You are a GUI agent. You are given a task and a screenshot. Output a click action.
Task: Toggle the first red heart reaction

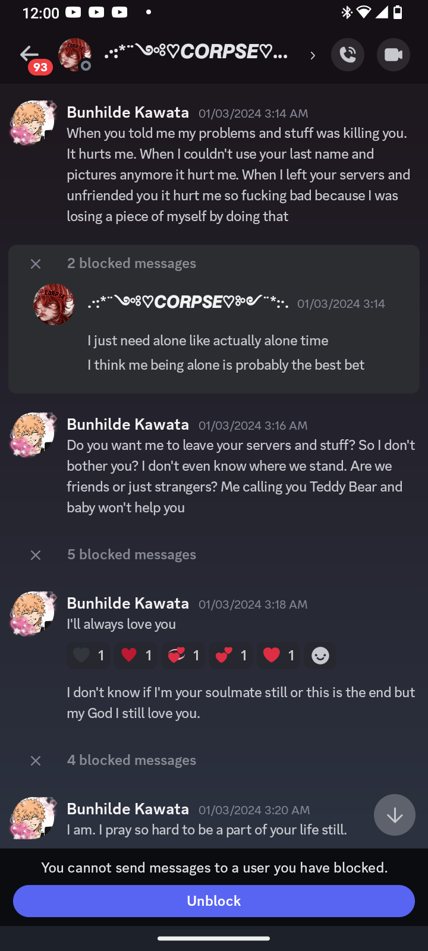[136, 655]
